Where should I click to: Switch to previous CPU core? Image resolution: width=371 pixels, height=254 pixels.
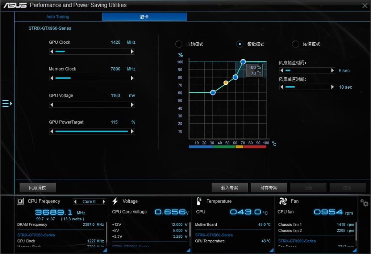tap(75, 202)
